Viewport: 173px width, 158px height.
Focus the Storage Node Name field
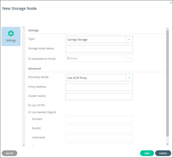pos(99,49)
